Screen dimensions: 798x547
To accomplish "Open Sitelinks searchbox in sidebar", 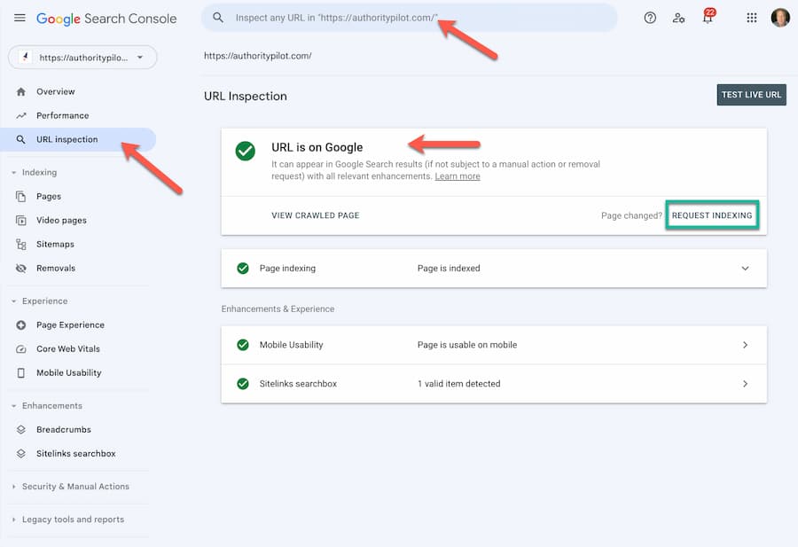I will pyautogui.click(x=76, y=454).
